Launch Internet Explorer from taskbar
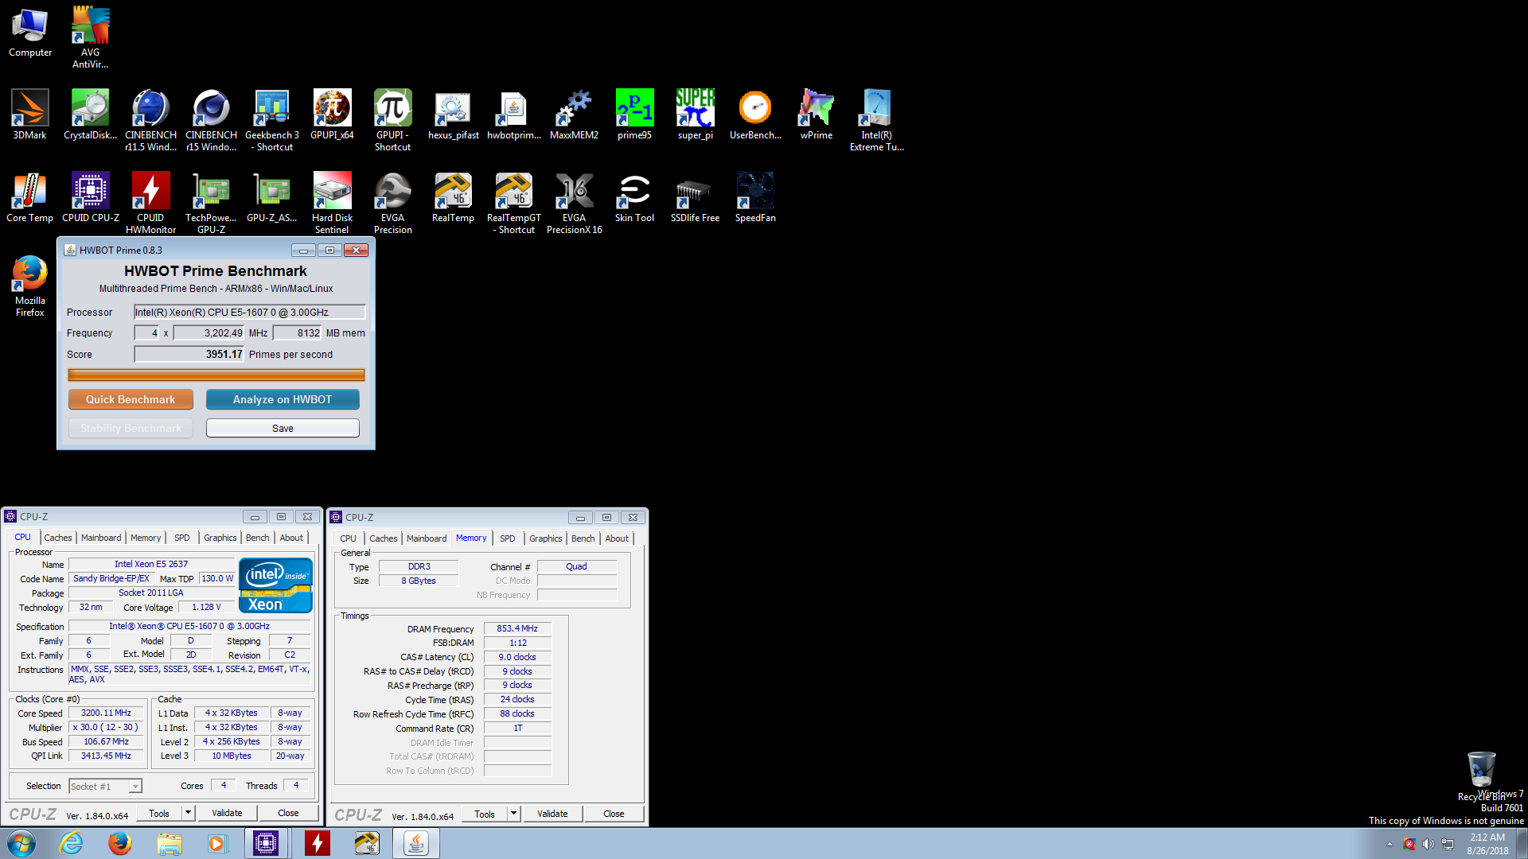The height and width of the screenshot is (859, 1528). click(x=72, y=843)
